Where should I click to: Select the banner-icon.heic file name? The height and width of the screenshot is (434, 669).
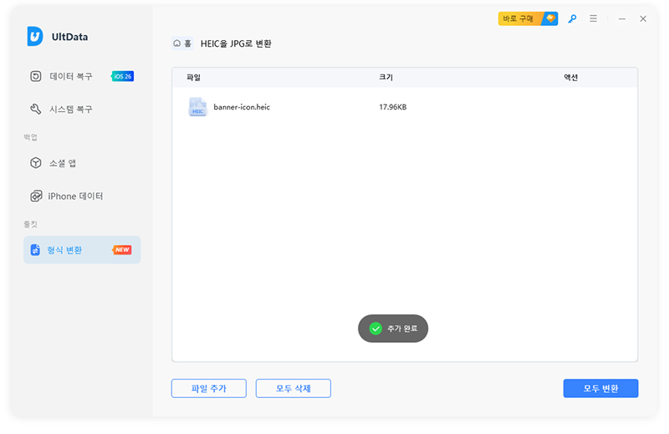pos(242,107)
